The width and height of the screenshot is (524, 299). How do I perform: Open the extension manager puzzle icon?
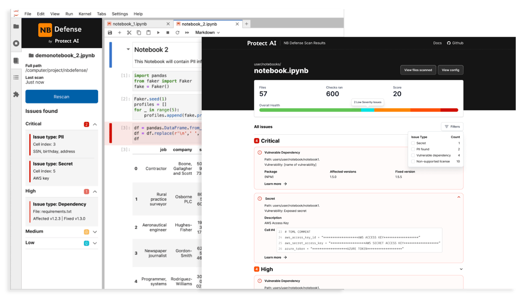[16, 95]
